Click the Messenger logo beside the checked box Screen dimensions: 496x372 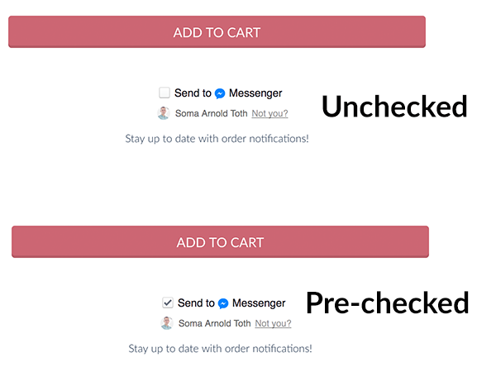click(223, 303)
